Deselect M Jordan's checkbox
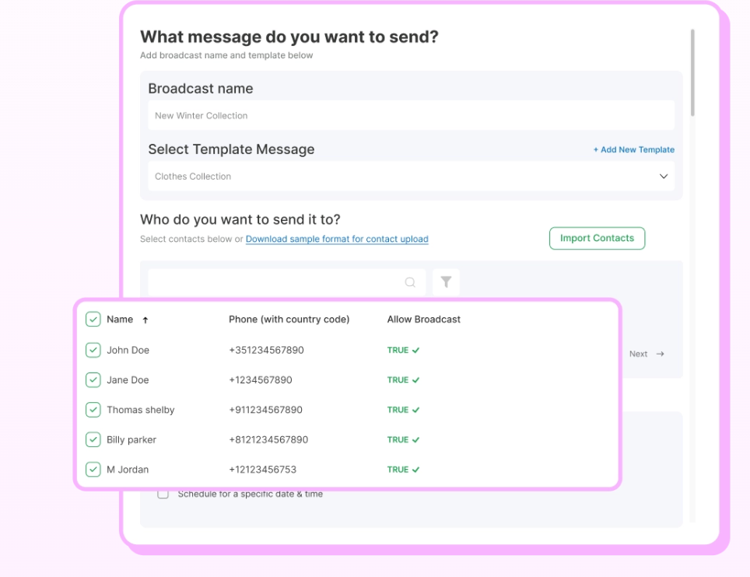Screen dimensions: 750x577 [93, 469]
